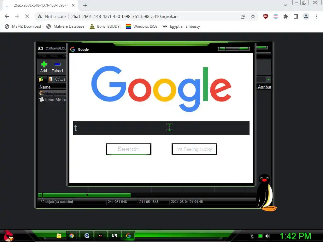This screenshot has width=323, height=242.
Task: Show hidden tray icons arrow
Action: 252,236
